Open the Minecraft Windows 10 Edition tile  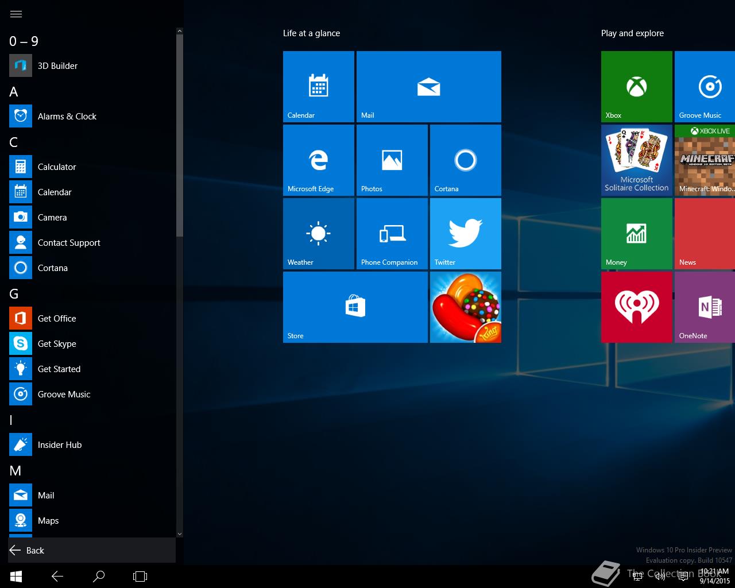705,160
